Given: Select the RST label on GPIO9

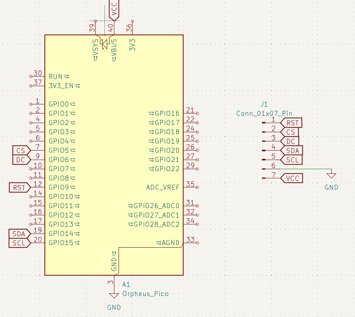Looking at the screenshot, I should 18,187.
